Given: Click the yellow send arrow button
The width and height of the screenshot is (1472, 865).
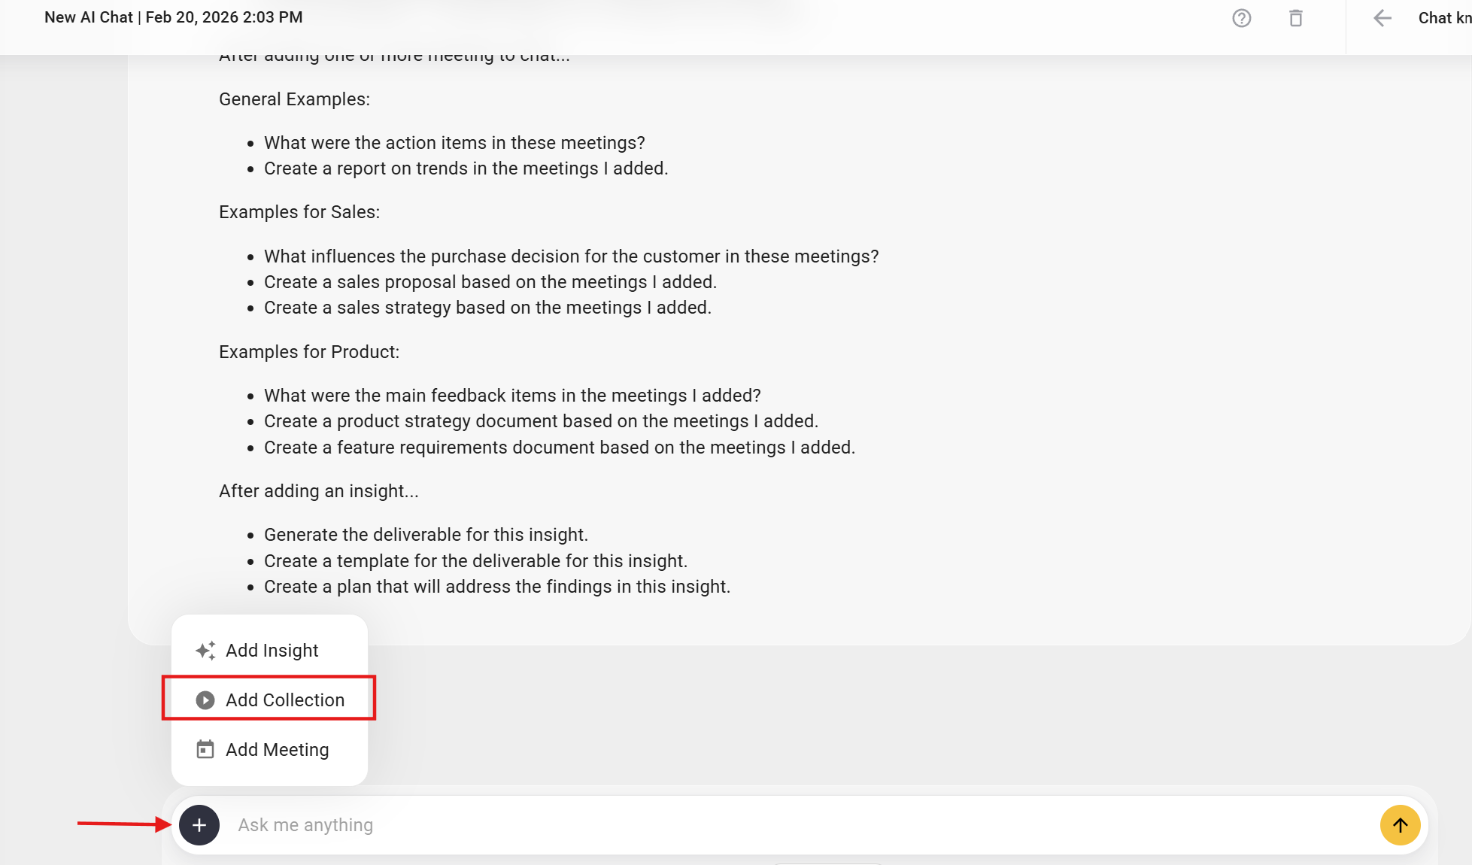Looking at the screenshot, I should click(x=1400, y=825).
